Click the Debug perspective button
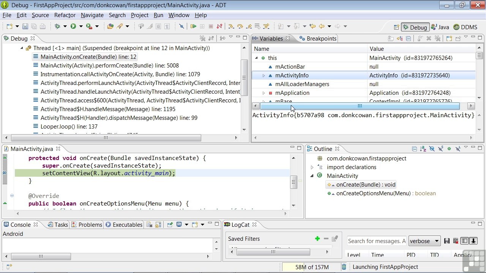 415,27
